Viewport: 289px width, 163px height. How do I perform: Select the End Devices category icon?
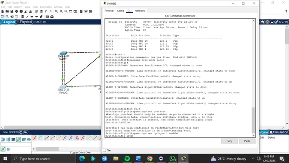[x=8, y=139]
